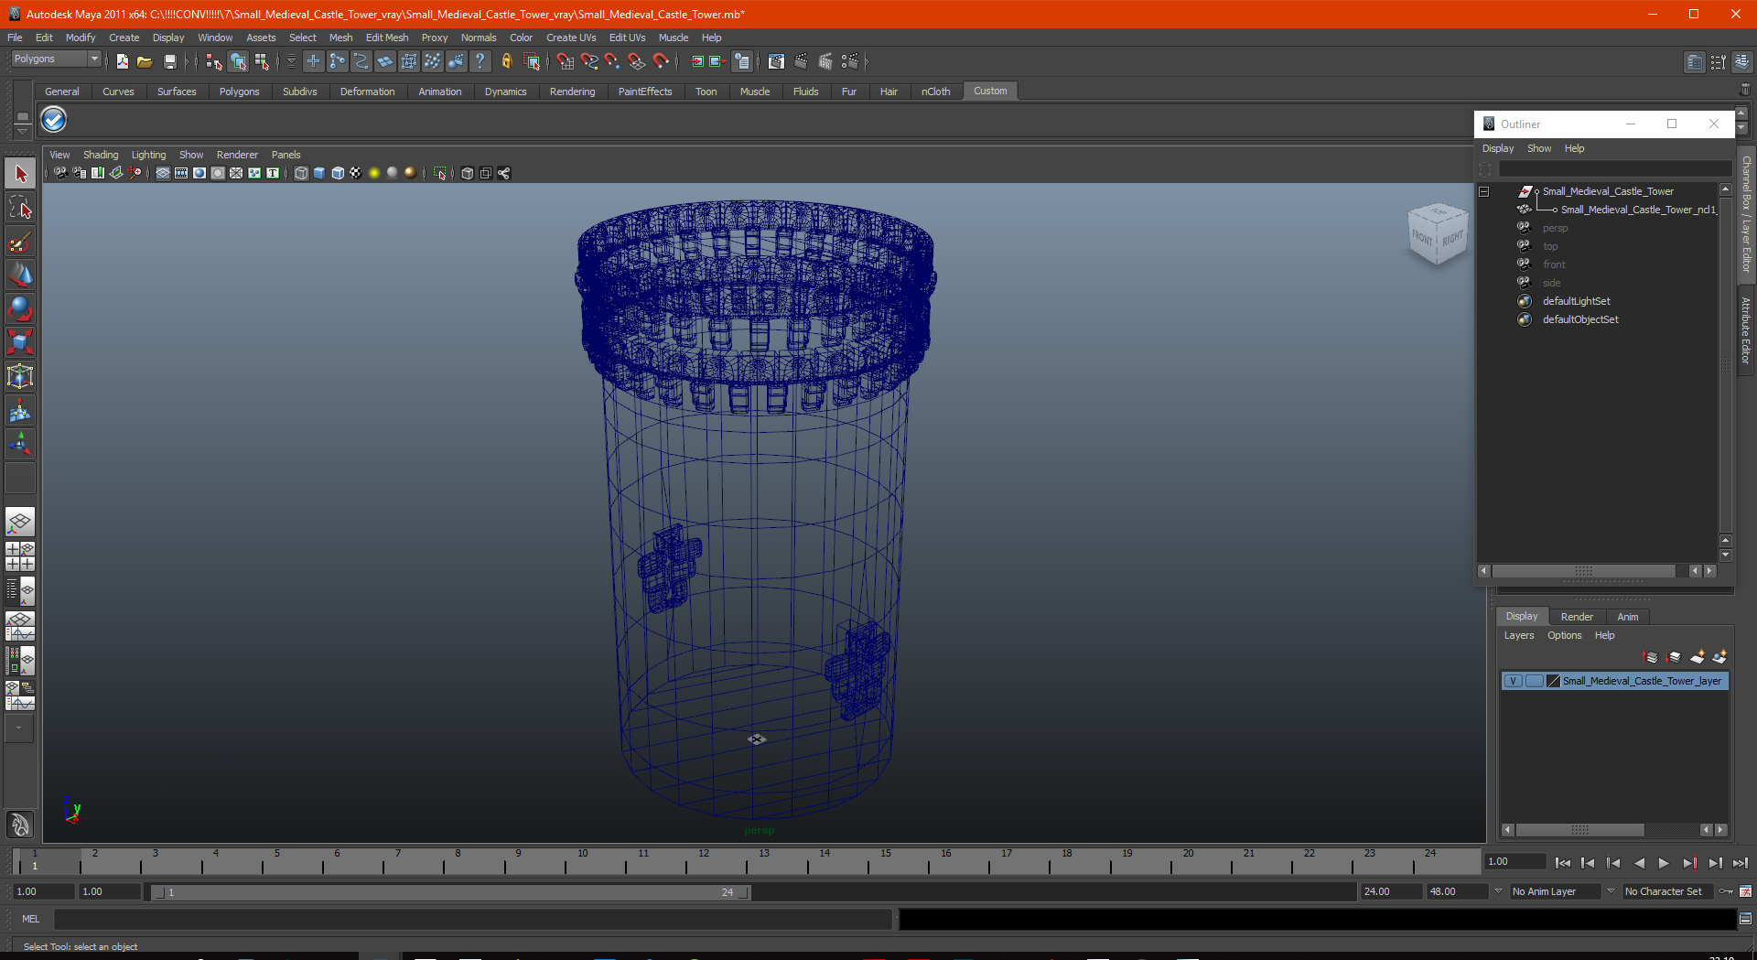Go to end of playback range
This screenshot has height=960, width=1757.
(1740, 863)
